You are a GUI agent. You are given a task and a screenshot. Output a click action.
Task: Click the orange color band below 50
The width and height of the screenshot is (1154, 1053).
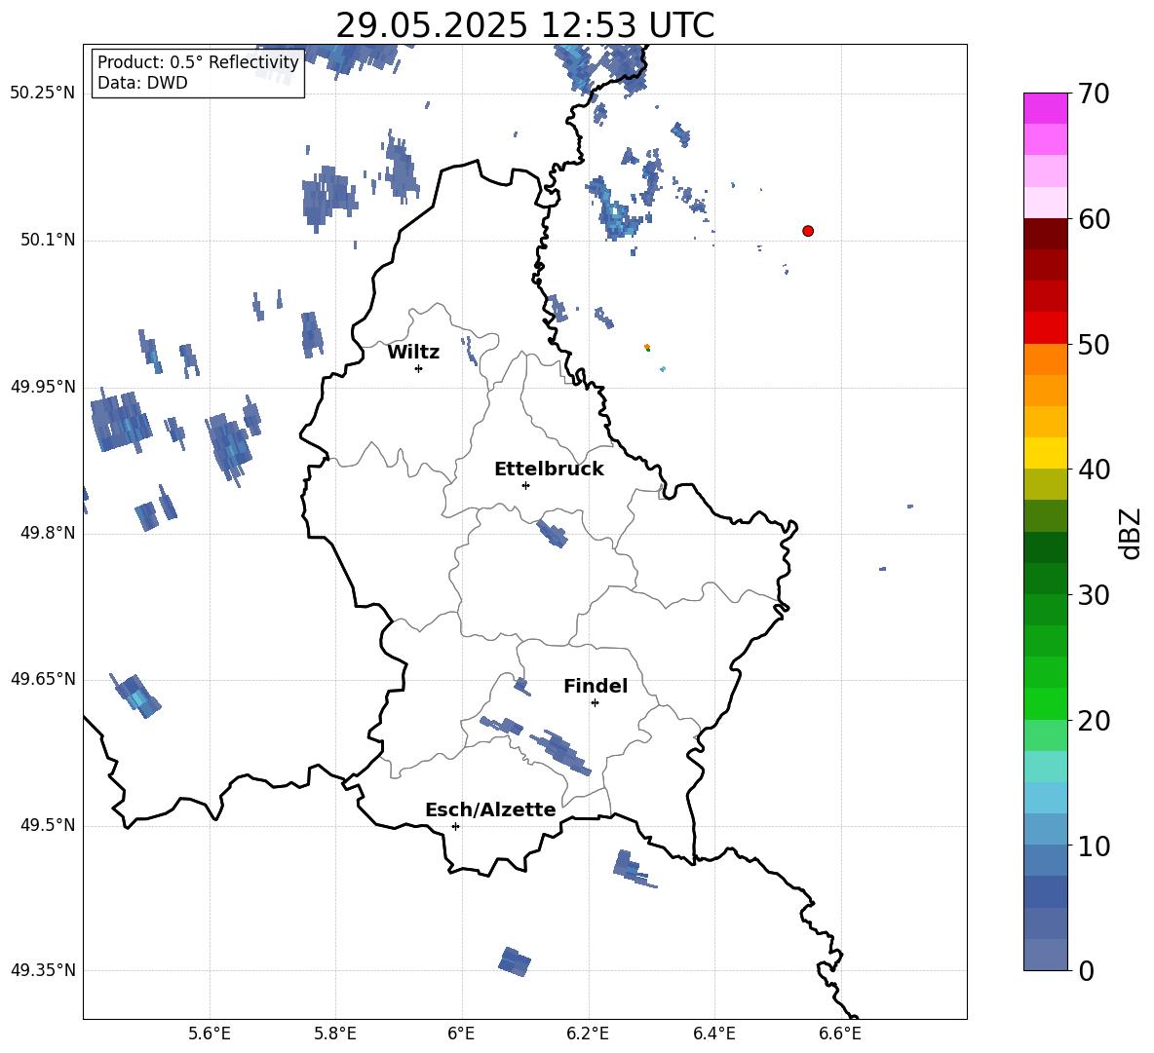[1045, 359]
